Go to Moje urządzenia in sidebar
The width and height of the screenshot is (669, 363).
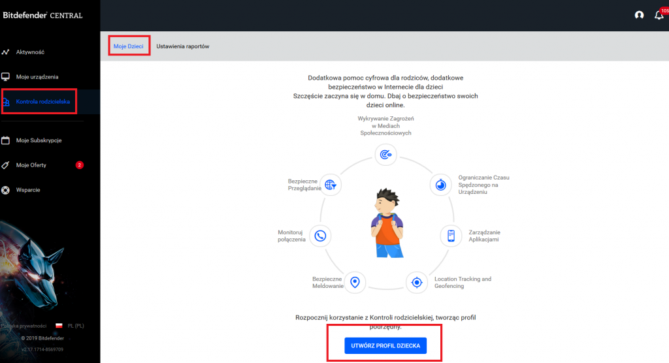pos(37,77)
